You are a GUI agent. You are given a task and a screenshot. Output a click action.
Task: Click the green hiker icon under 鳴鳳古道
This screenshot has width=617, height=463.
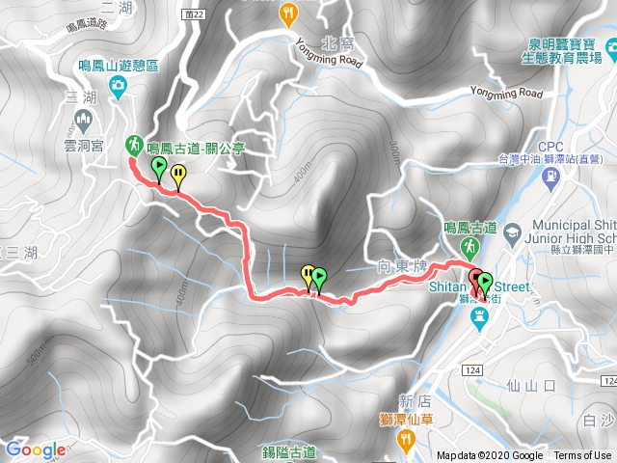(469, 247)
